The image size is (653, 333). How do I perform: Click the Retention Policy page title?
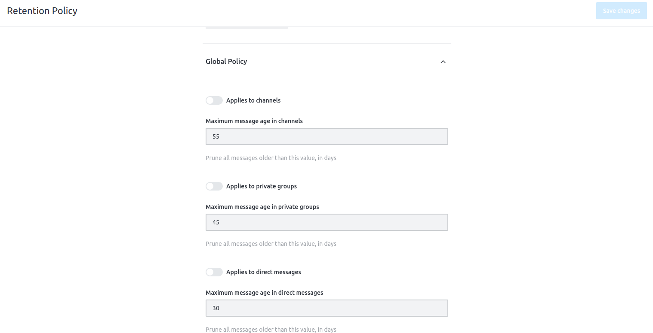[x=42, y=11]
